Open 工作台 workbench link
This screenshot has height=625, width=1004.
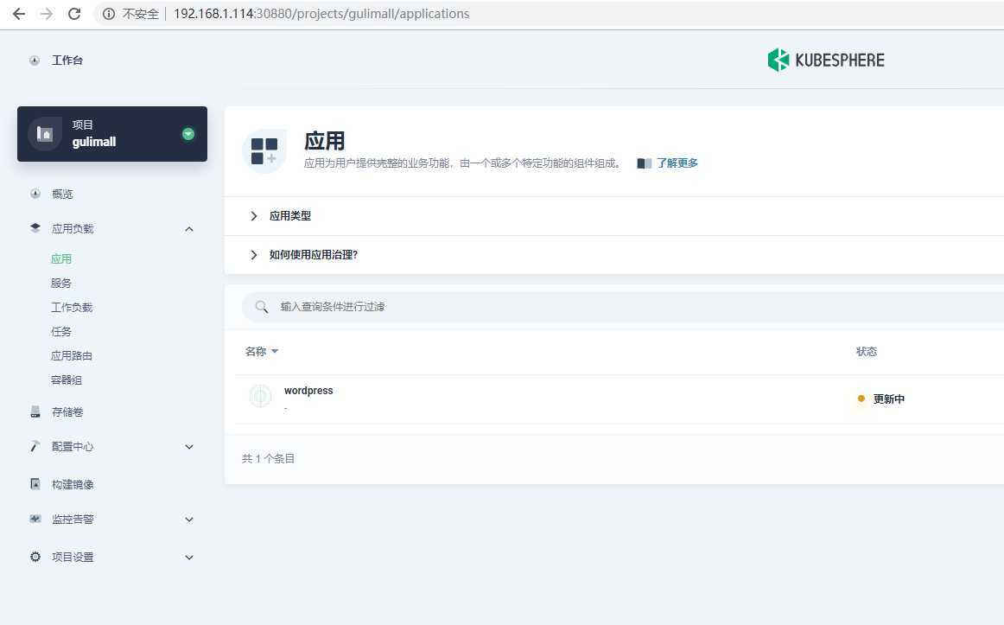[67, 61]
